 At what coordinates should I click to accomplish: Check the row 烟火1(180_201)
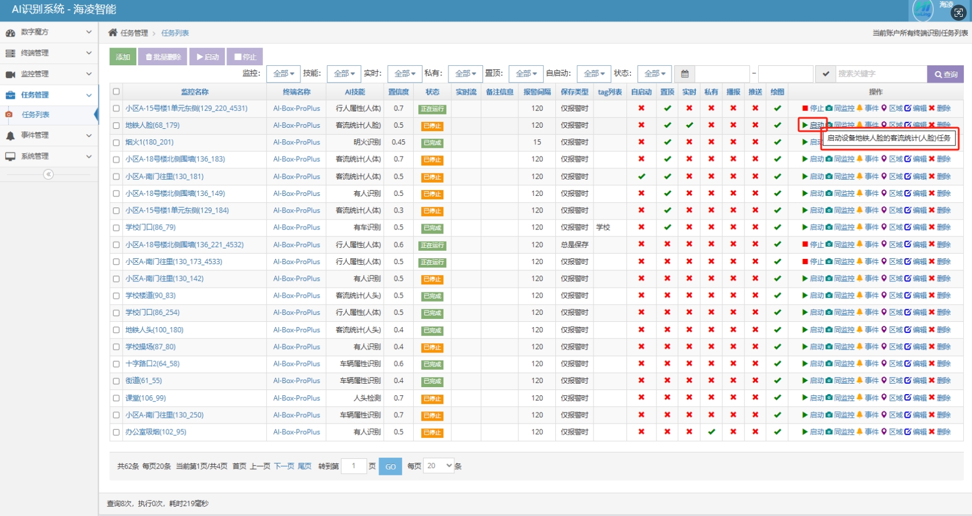pos(116,142)
